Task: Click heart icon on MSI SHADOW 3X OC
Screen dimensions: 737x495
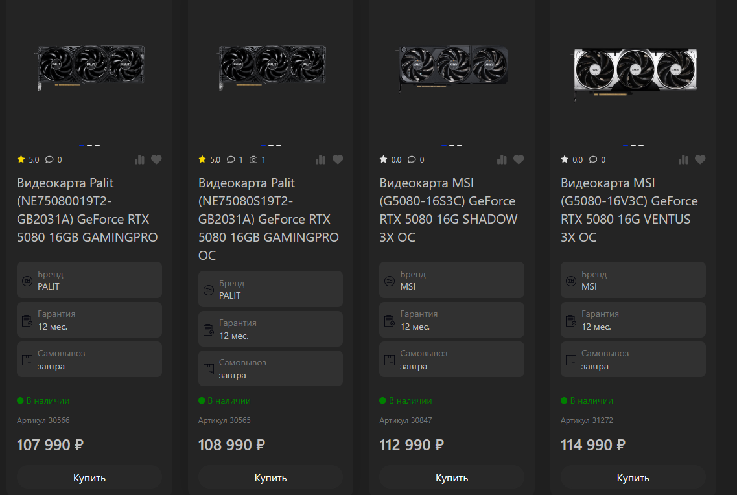Action: pyautogui.click(x=519, y=159)
